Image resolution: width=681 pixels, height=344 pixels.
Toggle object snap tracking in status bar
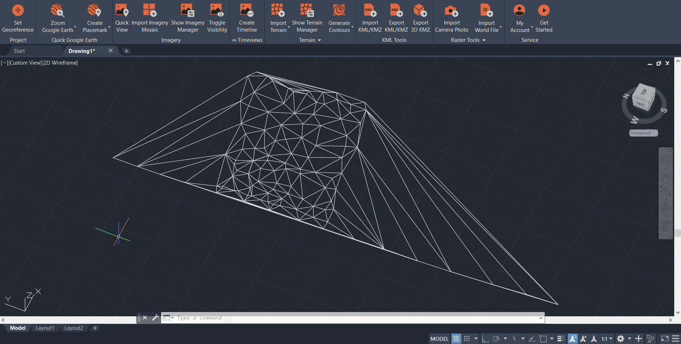pos(532,339)
